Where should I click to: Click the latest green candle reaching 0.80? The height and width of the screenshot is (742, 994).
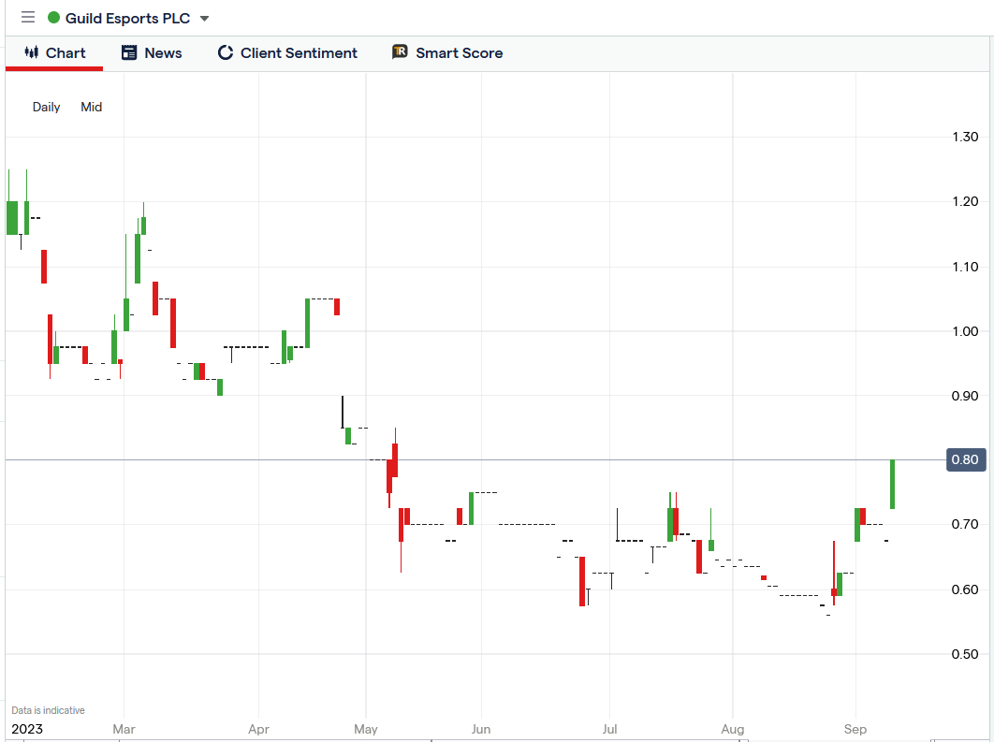coord(893,484)
